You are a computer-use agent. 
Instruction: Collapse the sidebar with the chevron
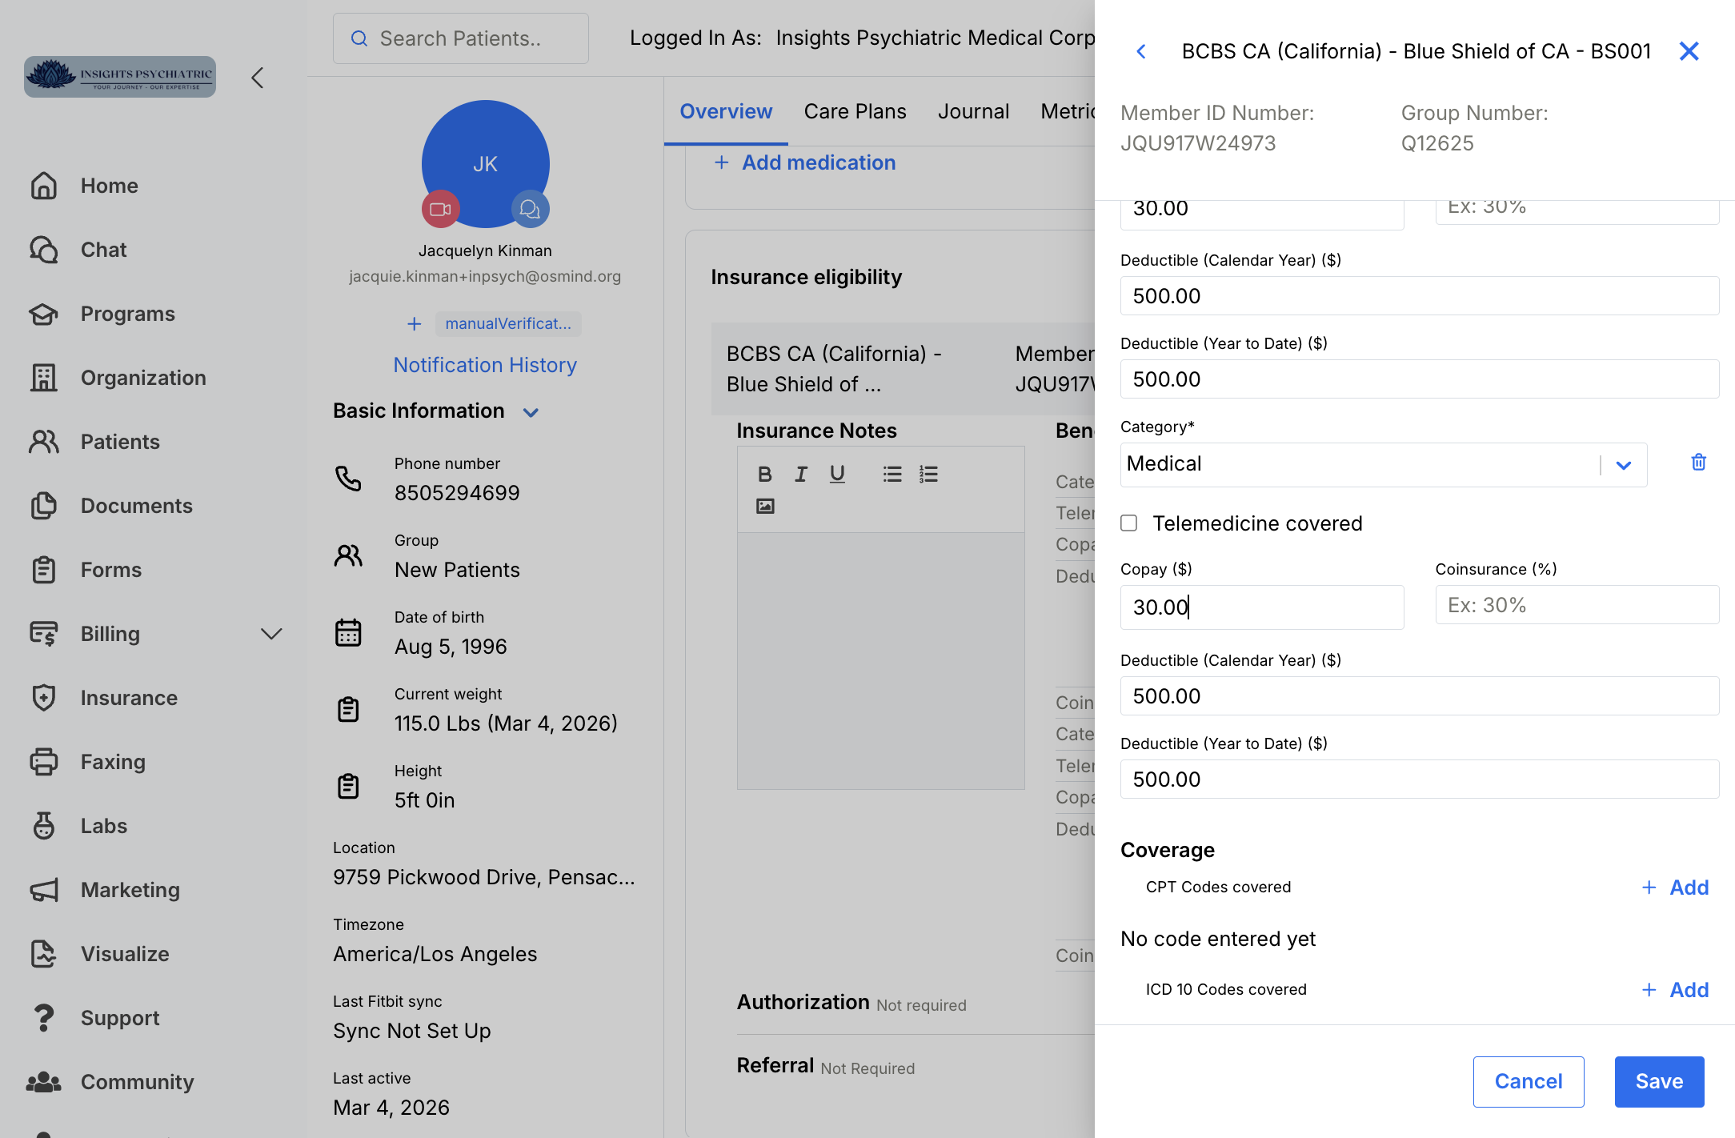pyautogui.click(x=258, y=78)
